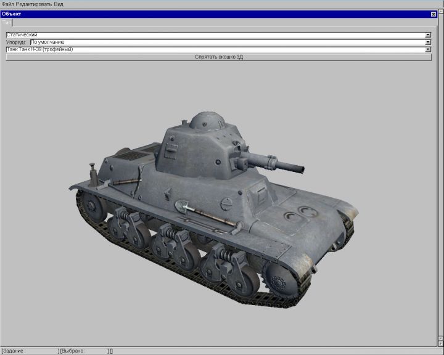Switch to the Тип tab
Viewport: 444px width, 355px height.
[x=6, y=22]
